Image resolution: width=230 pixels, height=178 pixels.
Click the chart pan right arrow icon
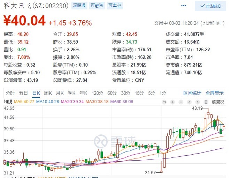(x=198, y=102)
